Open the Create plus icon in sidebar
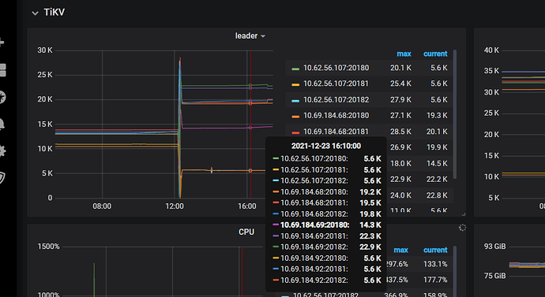545x297 pixels. point(2,43)
